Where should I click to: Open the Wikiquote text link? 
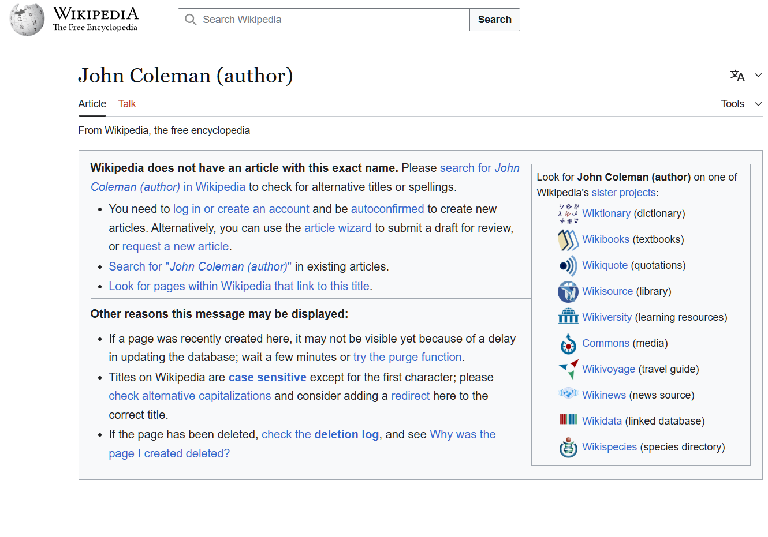605,265
